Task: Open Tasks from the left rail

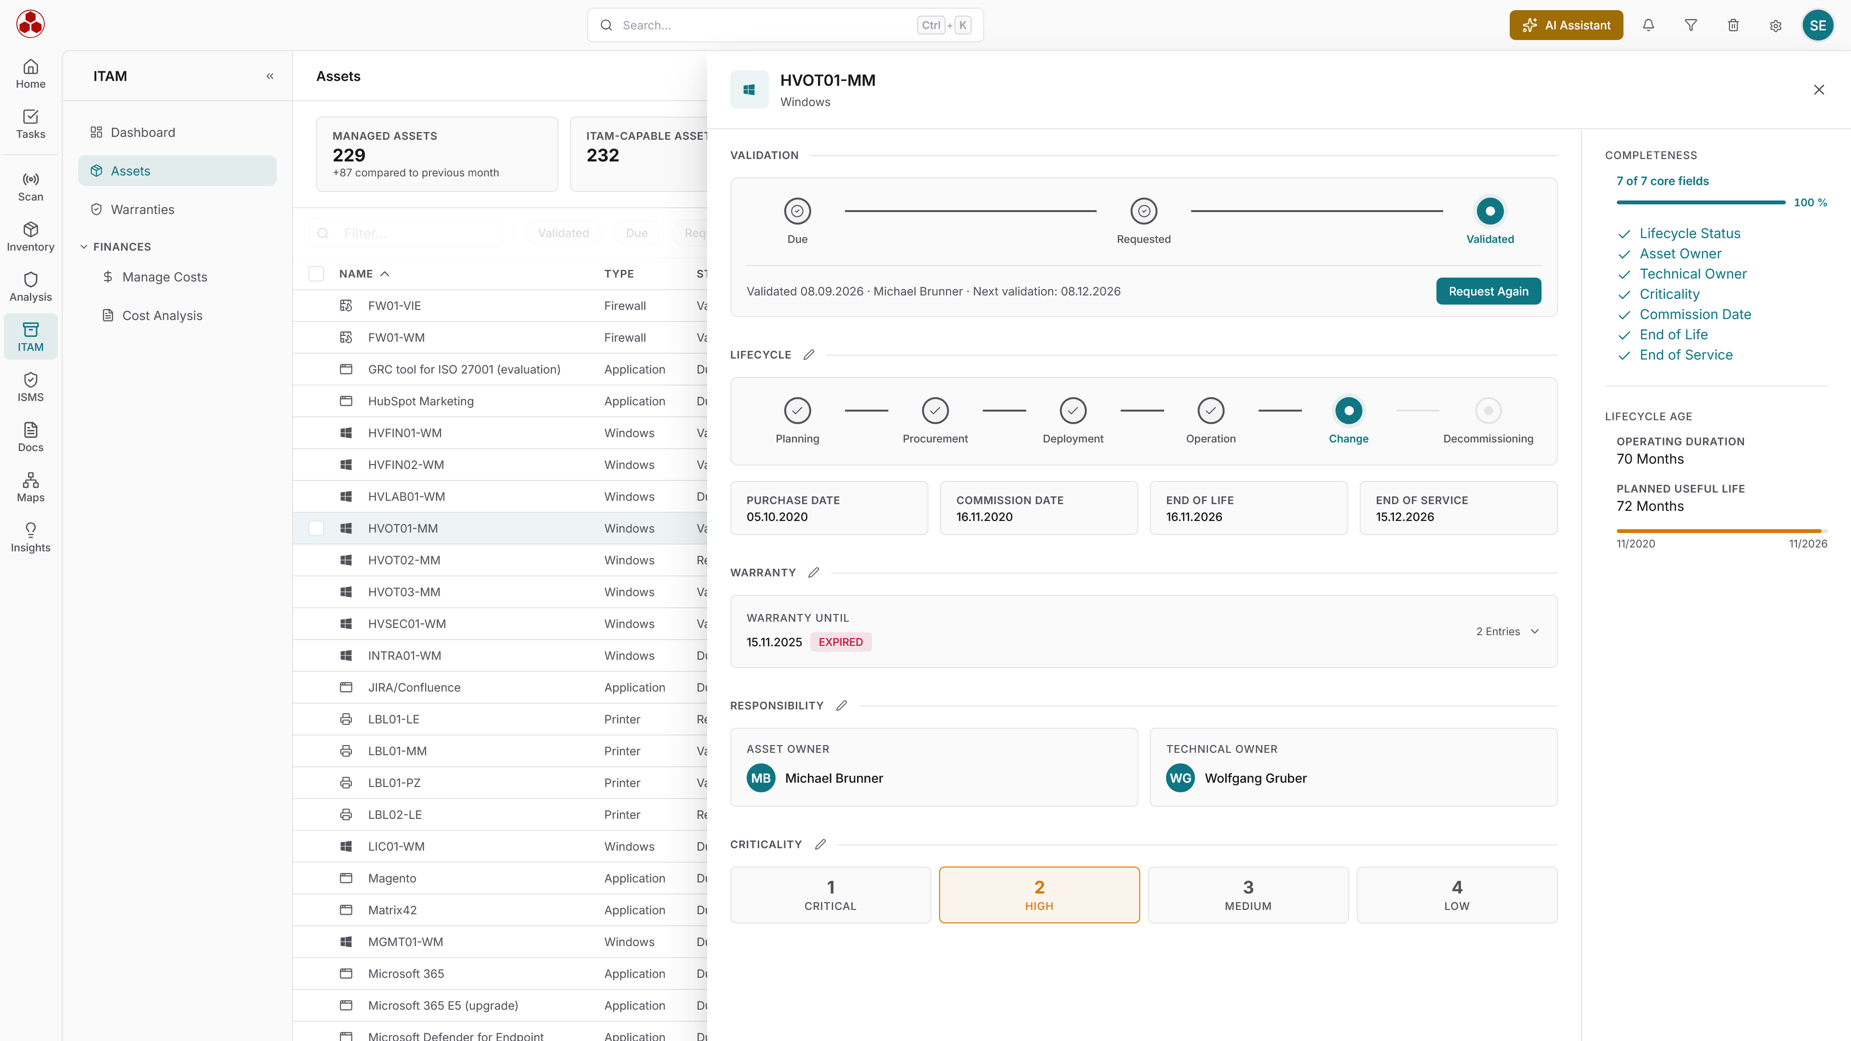Action: (x=30, y=124)
